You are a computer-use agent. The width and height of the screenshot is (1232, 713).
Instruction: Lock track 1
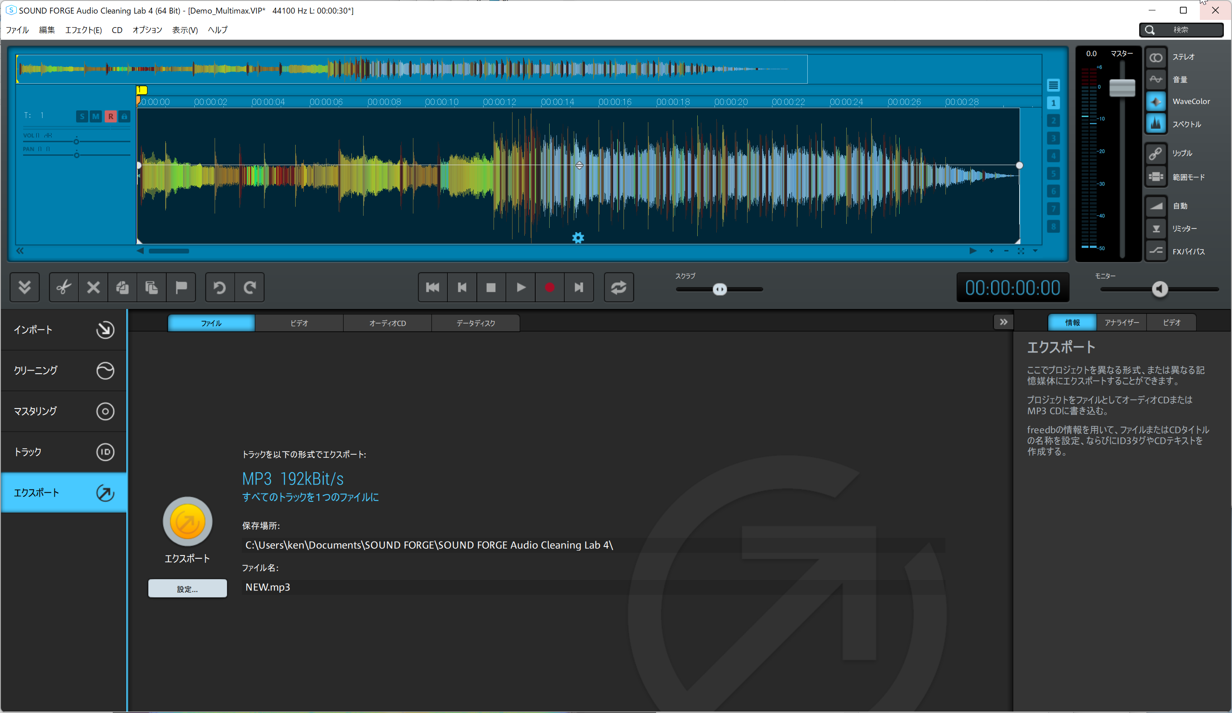coord(124,116)
